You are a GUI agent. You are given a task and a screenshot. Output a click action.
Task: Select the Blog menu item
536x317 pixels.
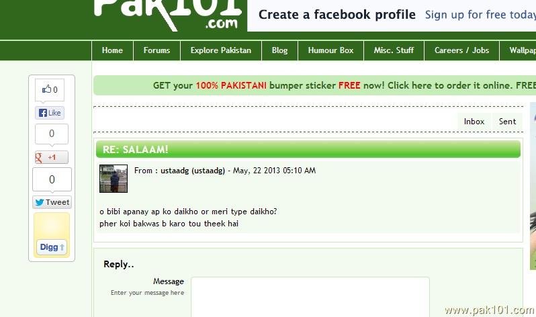pyautogui.click(x=279, y=50)
